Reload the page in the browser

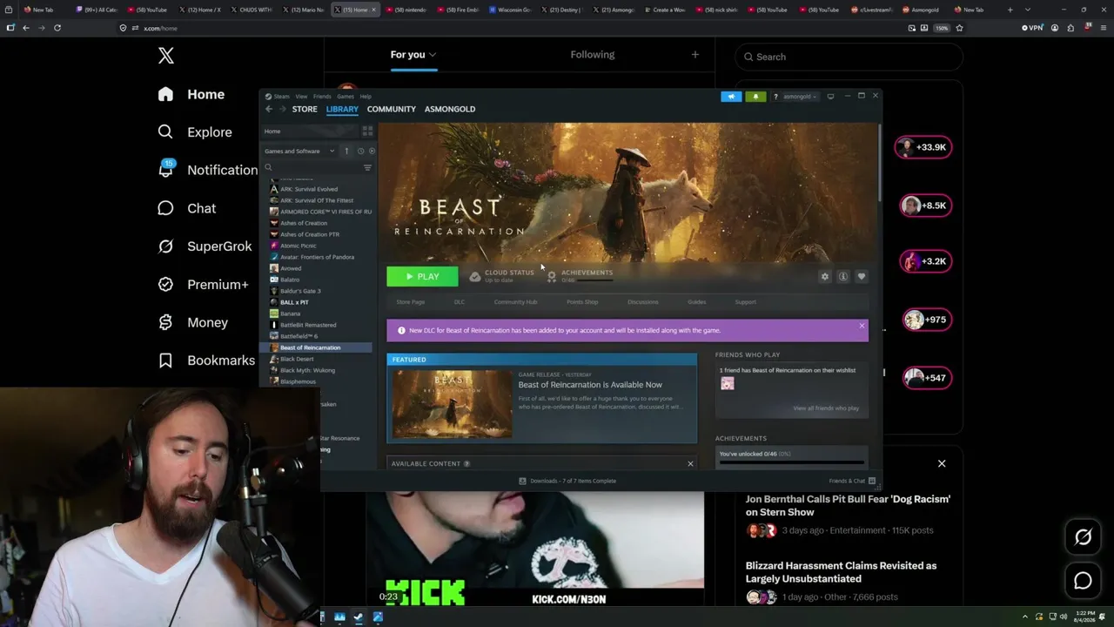pos(57,28)
